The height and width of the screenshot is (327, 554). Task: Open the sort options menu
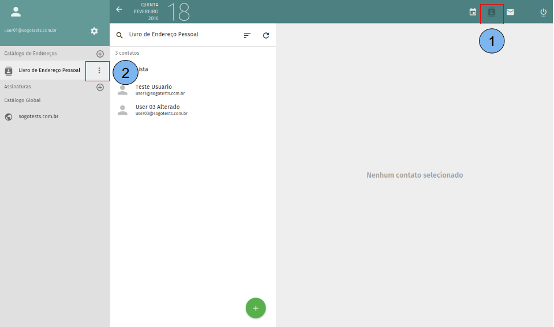pos(247,35)
